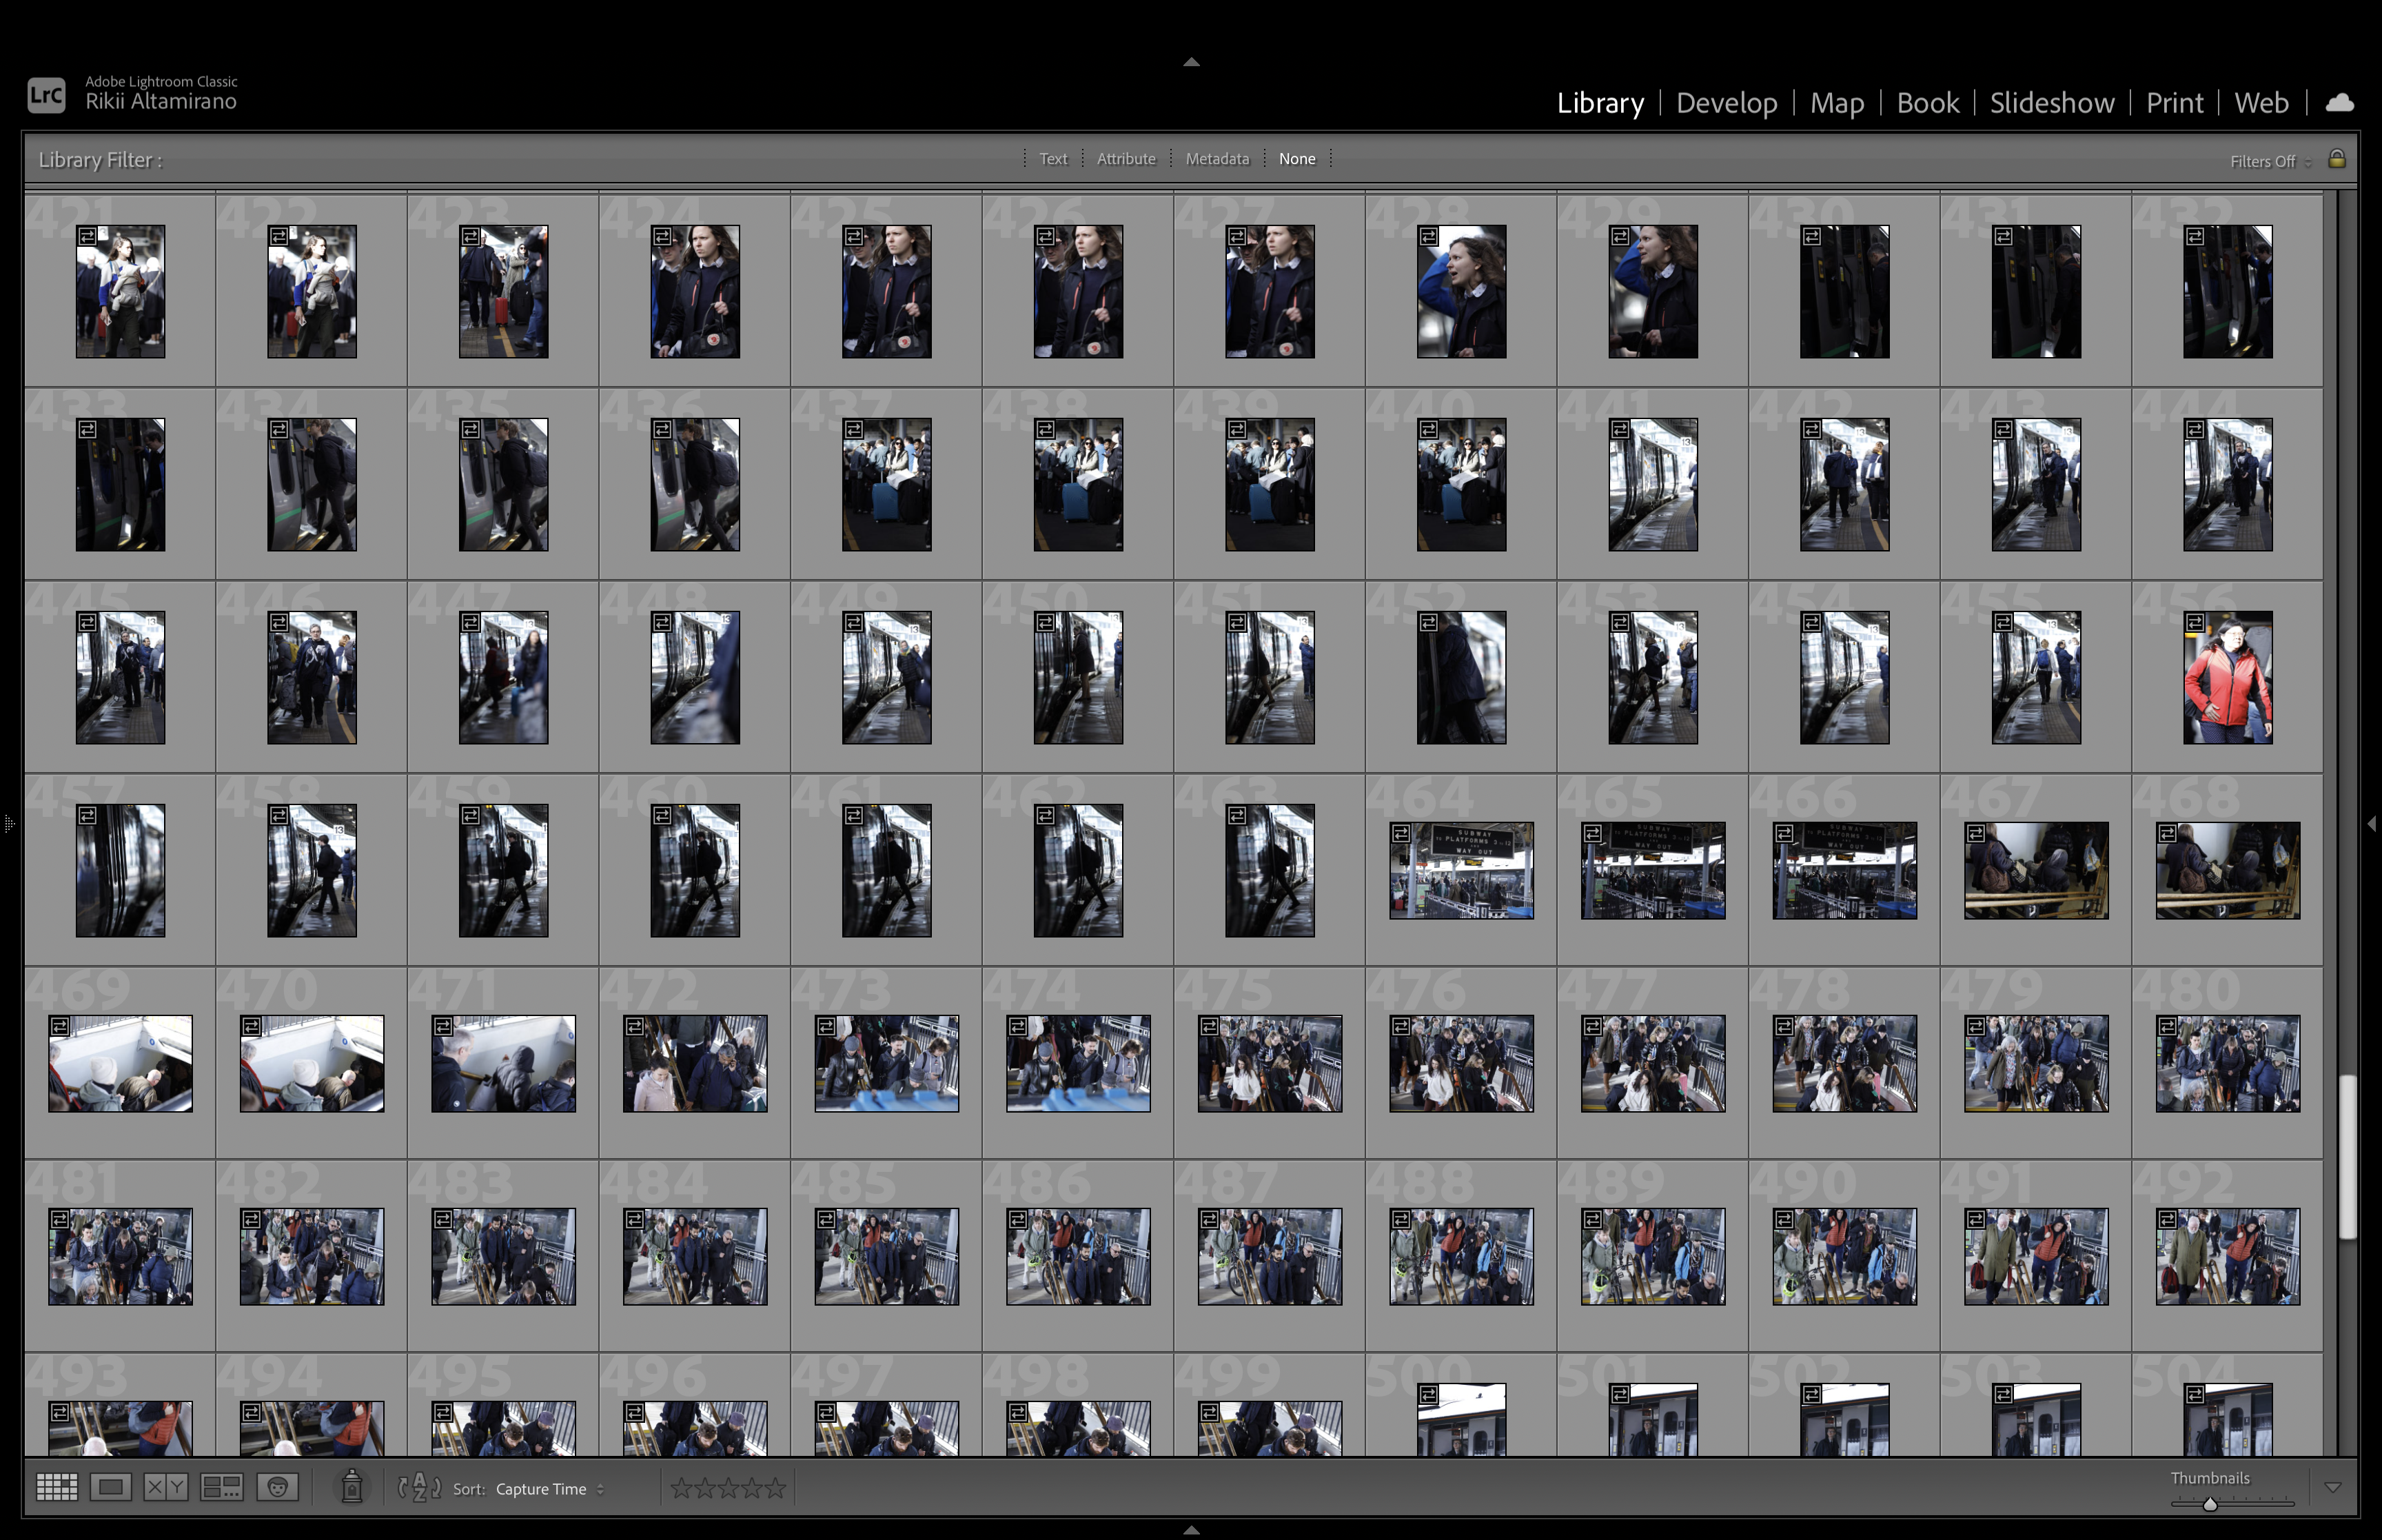The image size is (2382, 1540).
Task: Open Compare view (XY icon)
Action: 165,1488
